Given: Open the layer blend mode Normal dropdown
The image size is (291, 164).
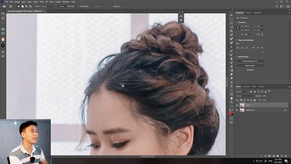Looking at the screenshot, I should pos(245,96).
